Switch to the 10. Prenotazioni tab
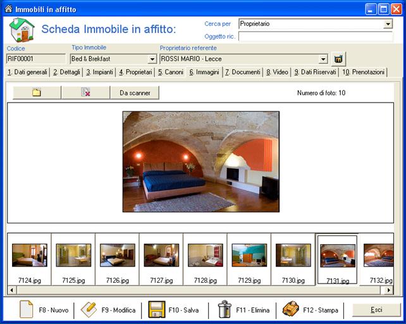Image resolution: width=406 pixels, height=324 pixels. [x=363, y=72]
